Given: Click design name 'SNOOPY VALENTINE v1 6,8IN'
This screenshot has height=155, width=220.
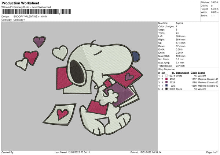Looking at the screenshot, I should pyautogui.click(x=30, y=16).
